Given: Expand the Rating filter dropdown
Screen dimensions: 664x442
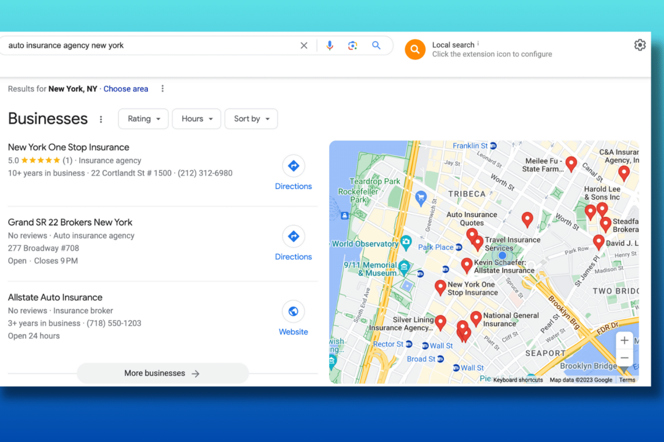Looking at the screenshot, I should point(143,119).
